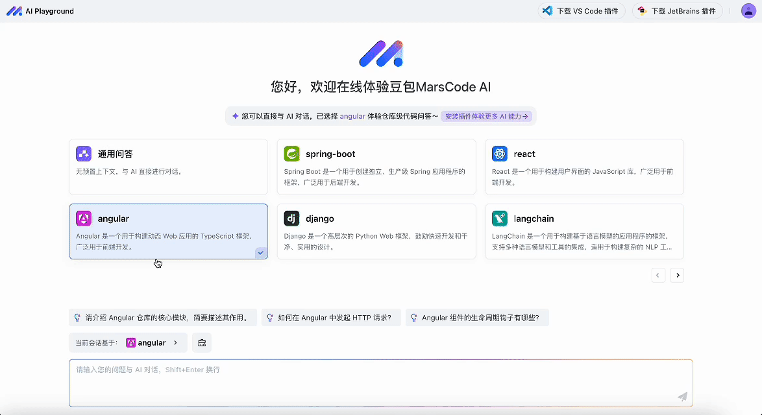Ask Angular 组件的生命周期钩子有哪些 suggestion
Image resolution: width=762 pixels, height=415 pixels.
(477, 318)
